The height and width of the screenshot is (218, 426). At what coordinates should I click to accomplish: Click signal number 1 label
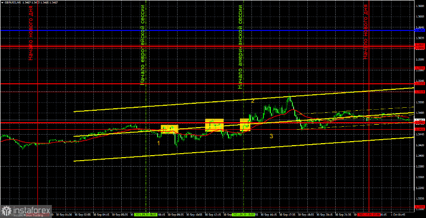(159, 143)
